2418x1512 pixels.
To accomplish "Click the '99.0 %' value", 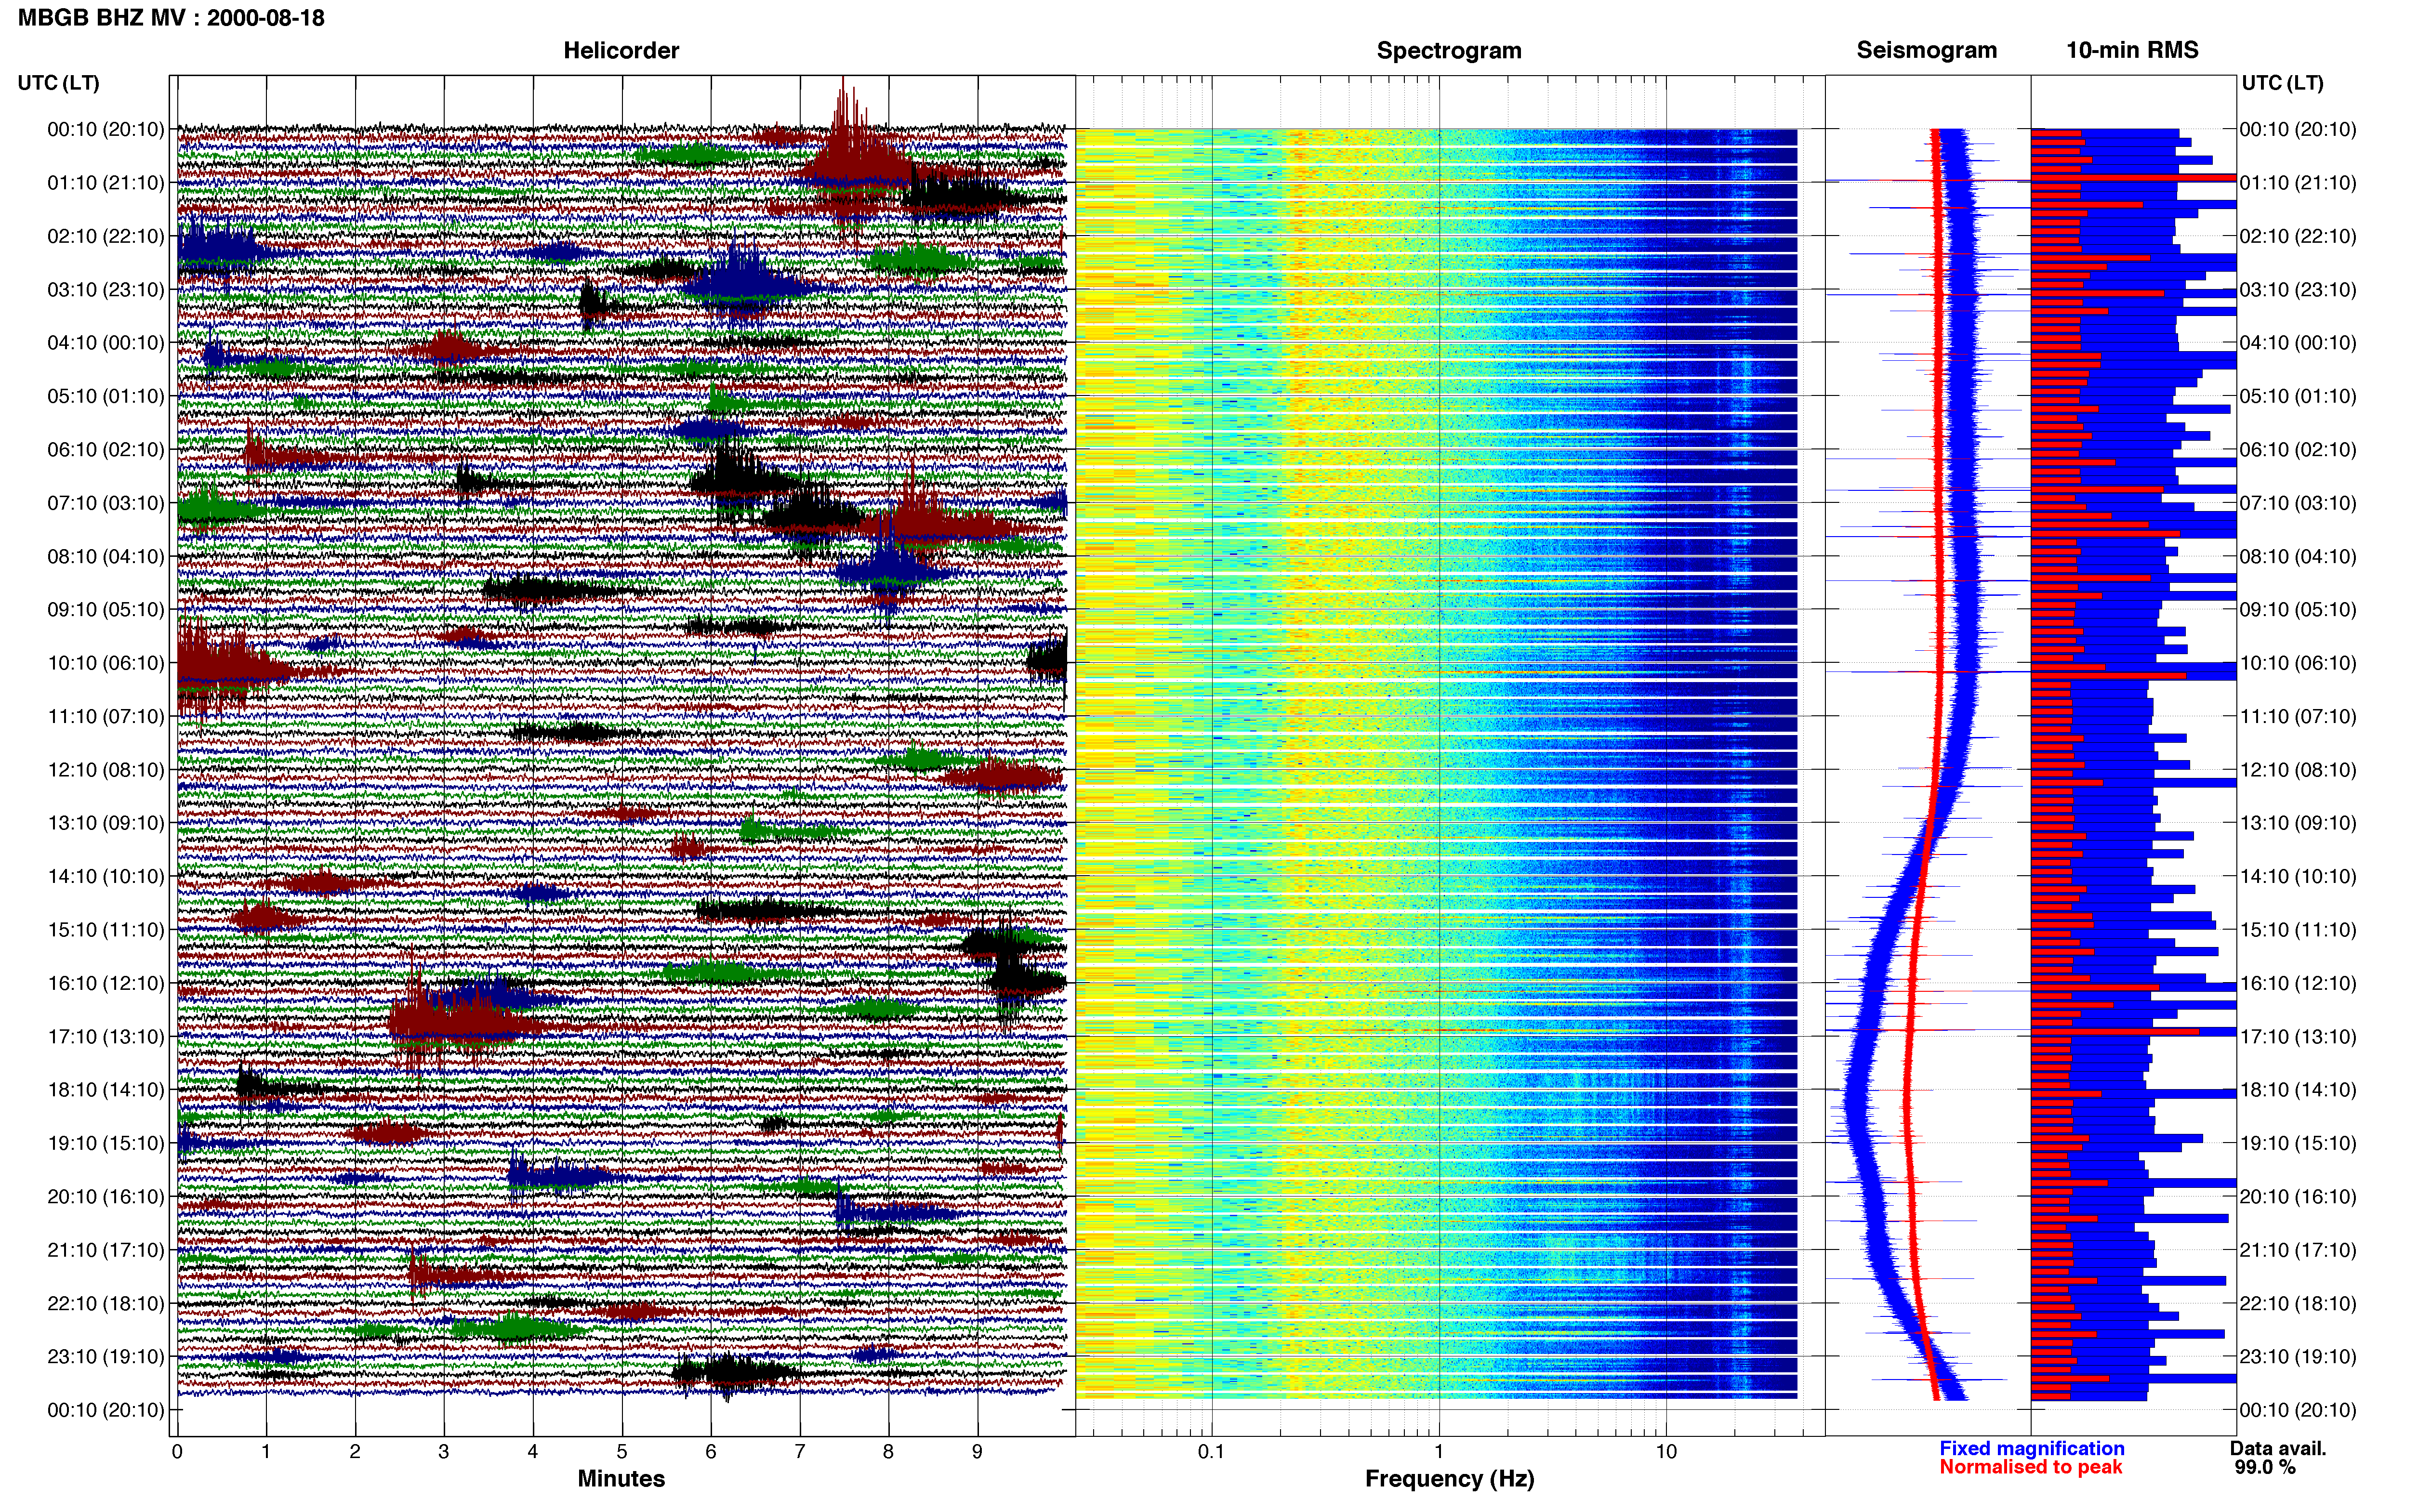I will point(2266,1467).
